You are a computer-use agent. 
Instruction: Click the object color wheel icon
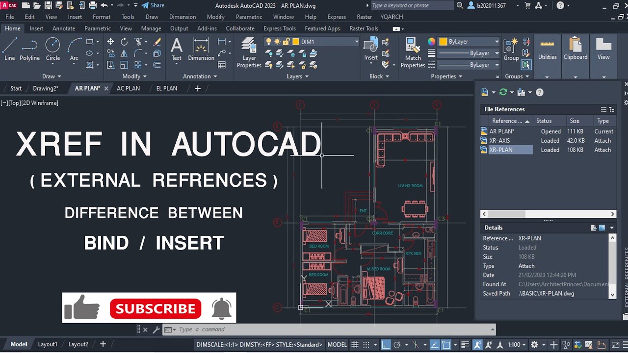(431, 42)
